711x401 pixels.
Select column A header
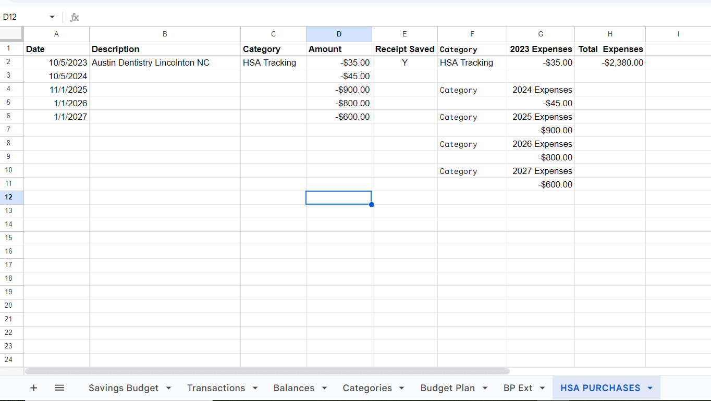[56, 34]
